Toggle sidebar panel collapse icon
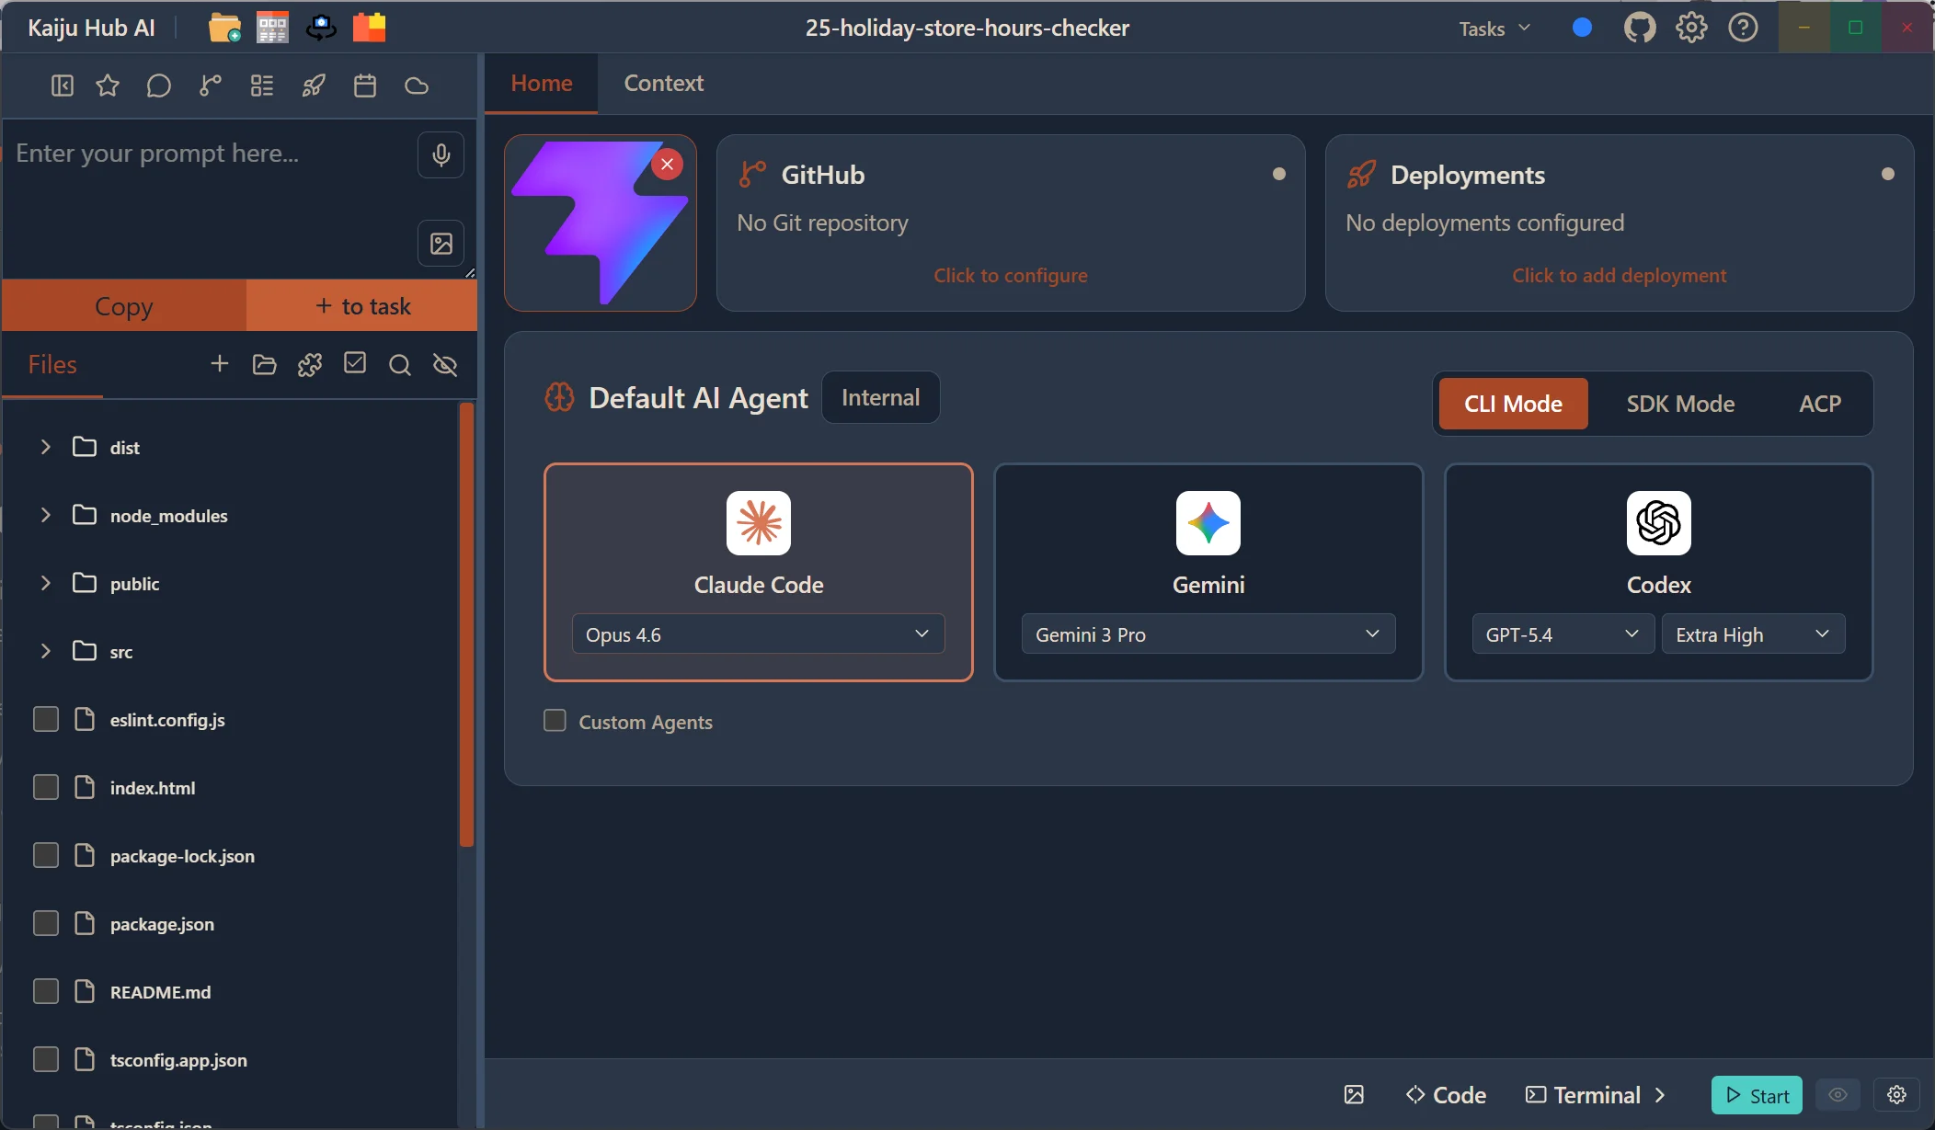The height and width of the screenshot is (1130, 1935). pos(62,86)
